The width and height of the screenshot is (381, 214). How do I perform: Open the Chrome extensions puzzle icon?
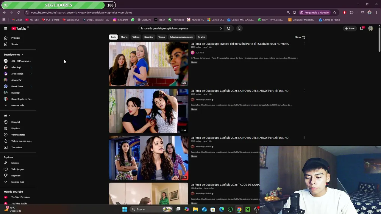coord(352,12)
